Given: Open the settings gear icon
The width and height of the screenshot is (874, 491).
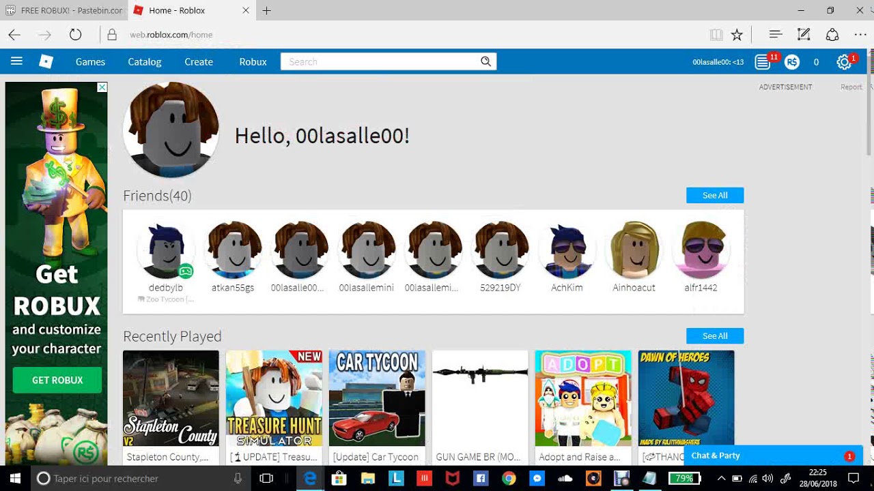Looking at the screenshot, I should pyautogui.click(x=844, y=62).
